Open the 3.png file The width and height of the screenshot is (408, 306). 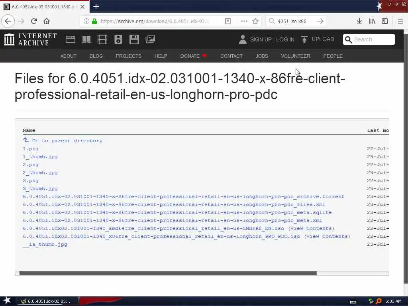point(30,180)
